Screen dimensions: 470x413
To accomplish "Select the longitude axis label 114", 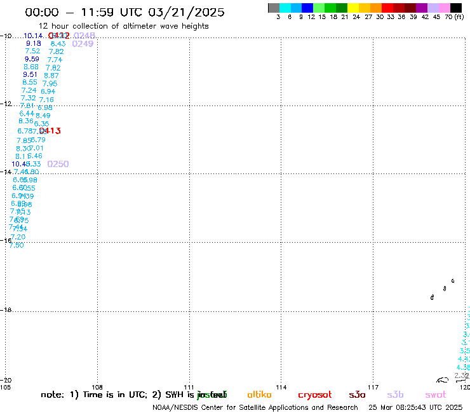I will 281,387.
